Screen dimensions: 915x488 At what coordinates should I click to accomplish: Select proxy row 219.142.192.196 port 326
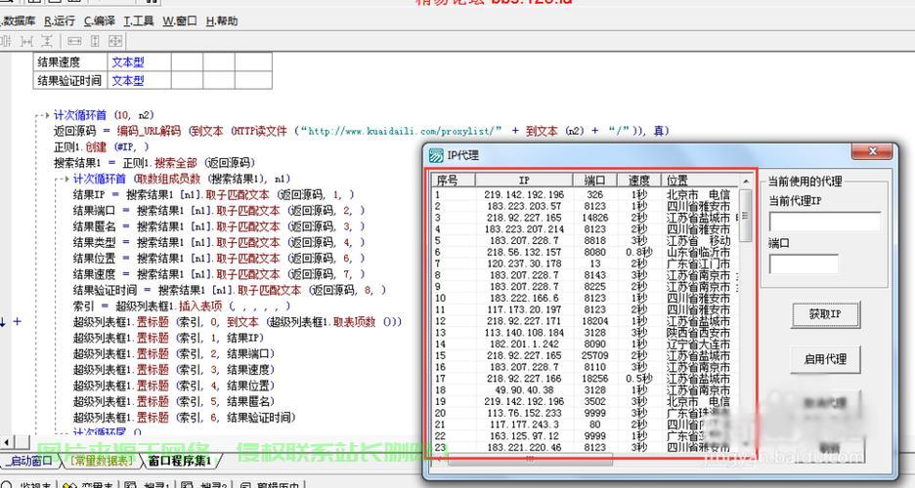pos(586,194)
